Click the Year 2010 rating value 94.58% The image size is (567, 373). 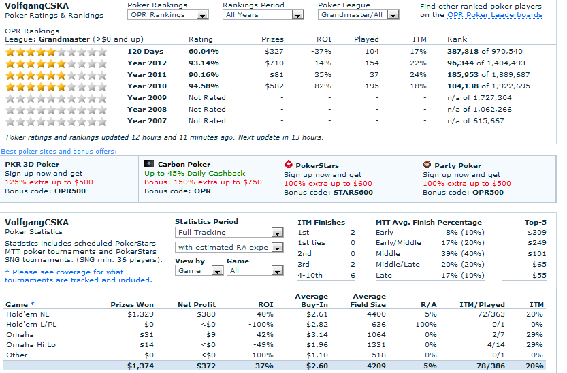pyautogui.click(x=204, y=86)
